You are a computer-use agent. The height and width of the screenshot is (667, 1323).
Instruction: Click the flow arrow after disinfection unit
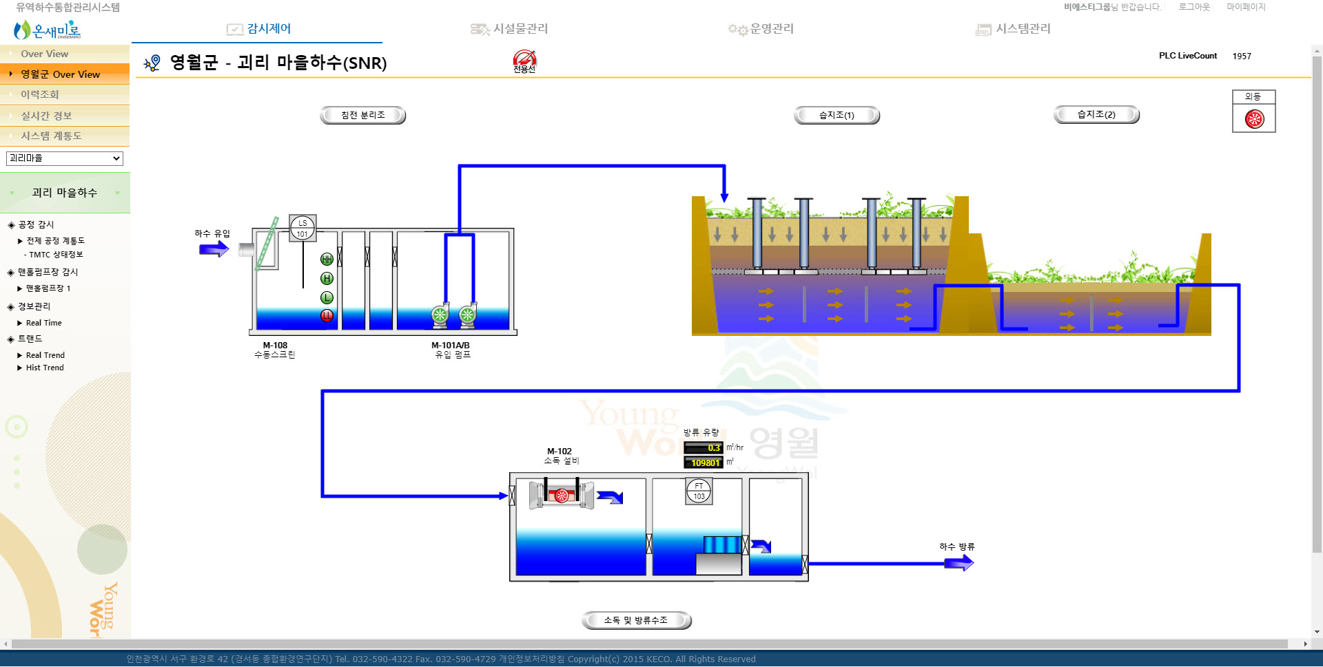coord(610,497)
